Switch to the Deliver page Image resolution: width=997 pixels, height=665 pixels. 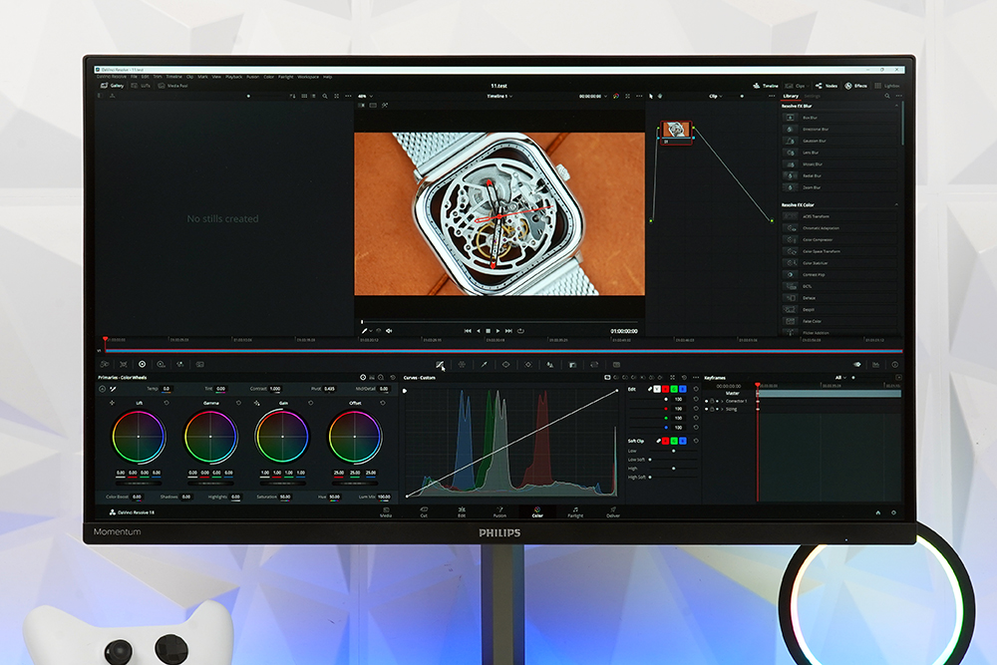(x=613, y=511)
